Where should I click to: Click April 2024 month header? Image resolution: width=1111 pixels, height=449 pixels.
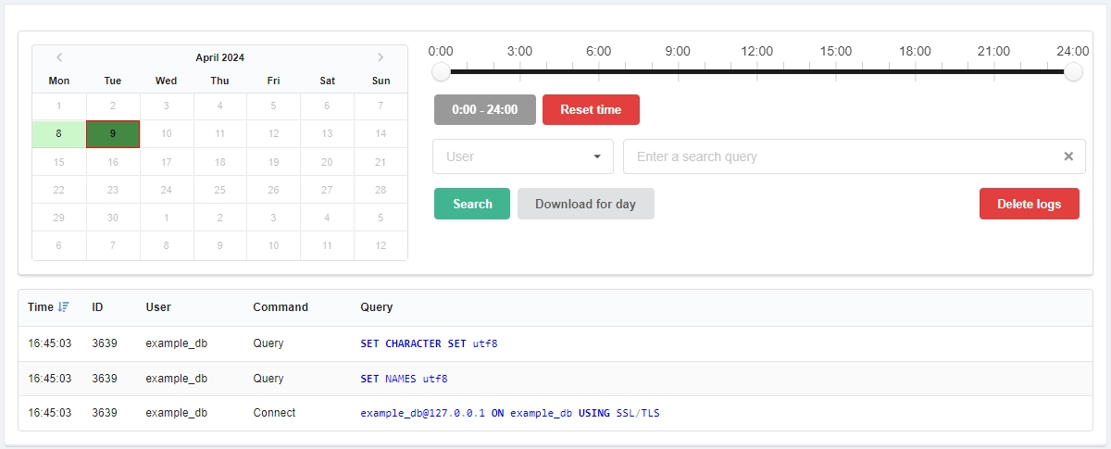coord(219,57)
